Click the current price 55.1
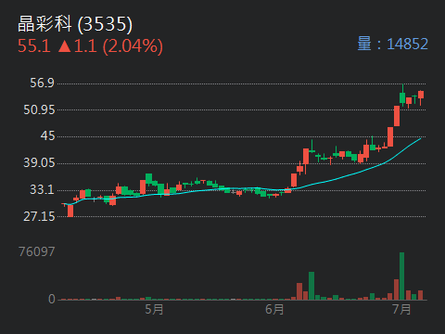Screen dimensions: 445x334 pos(34,46)
